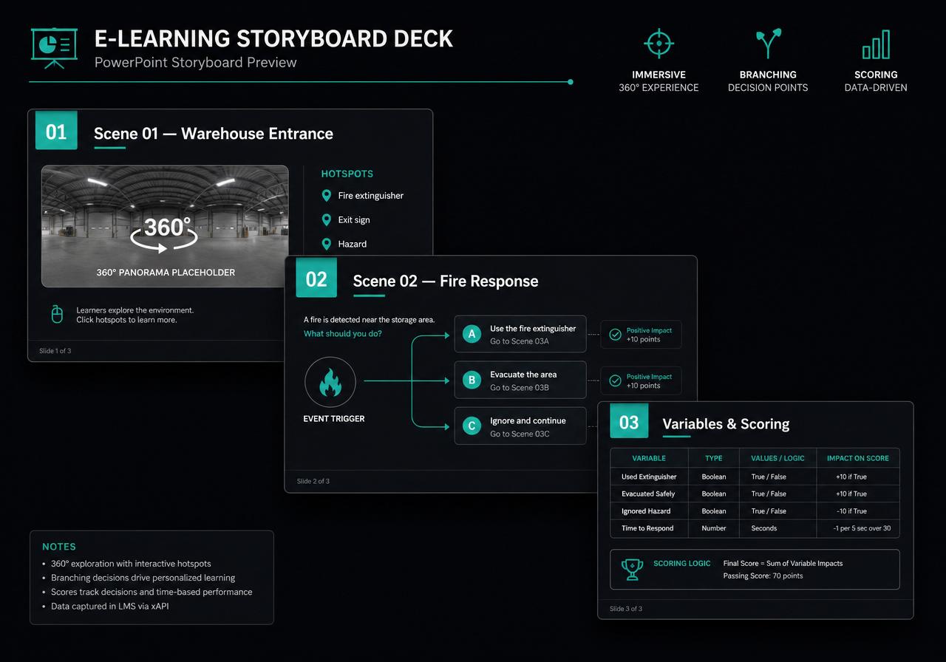Click 'Go to Scene 03C' text
This screenshot has height=662, width=946.
[x=520, y=434]
